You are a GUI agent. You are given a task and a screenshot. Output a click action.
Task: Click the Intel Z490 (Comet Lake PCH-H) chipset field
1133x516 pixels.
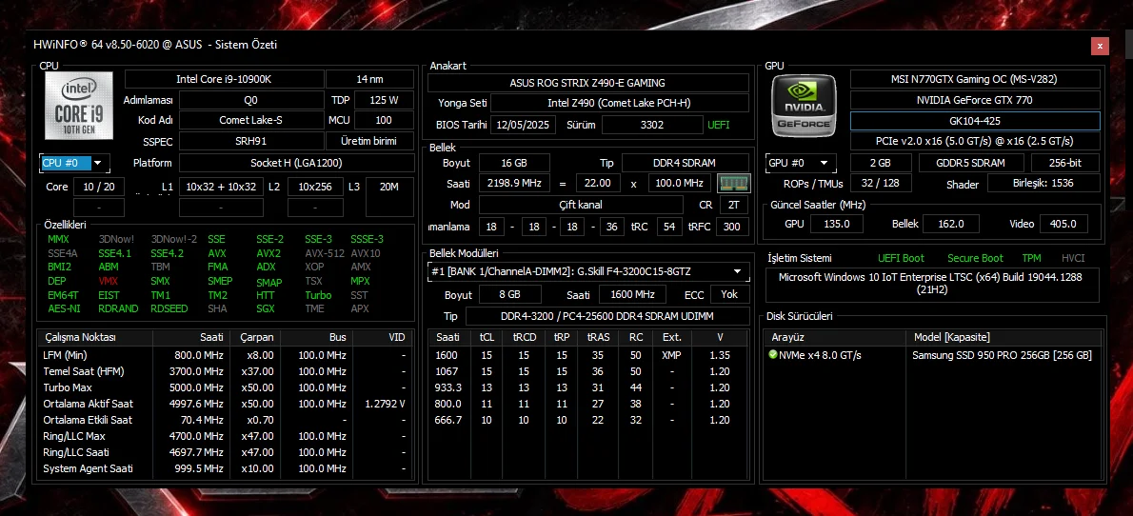point(619,104)
